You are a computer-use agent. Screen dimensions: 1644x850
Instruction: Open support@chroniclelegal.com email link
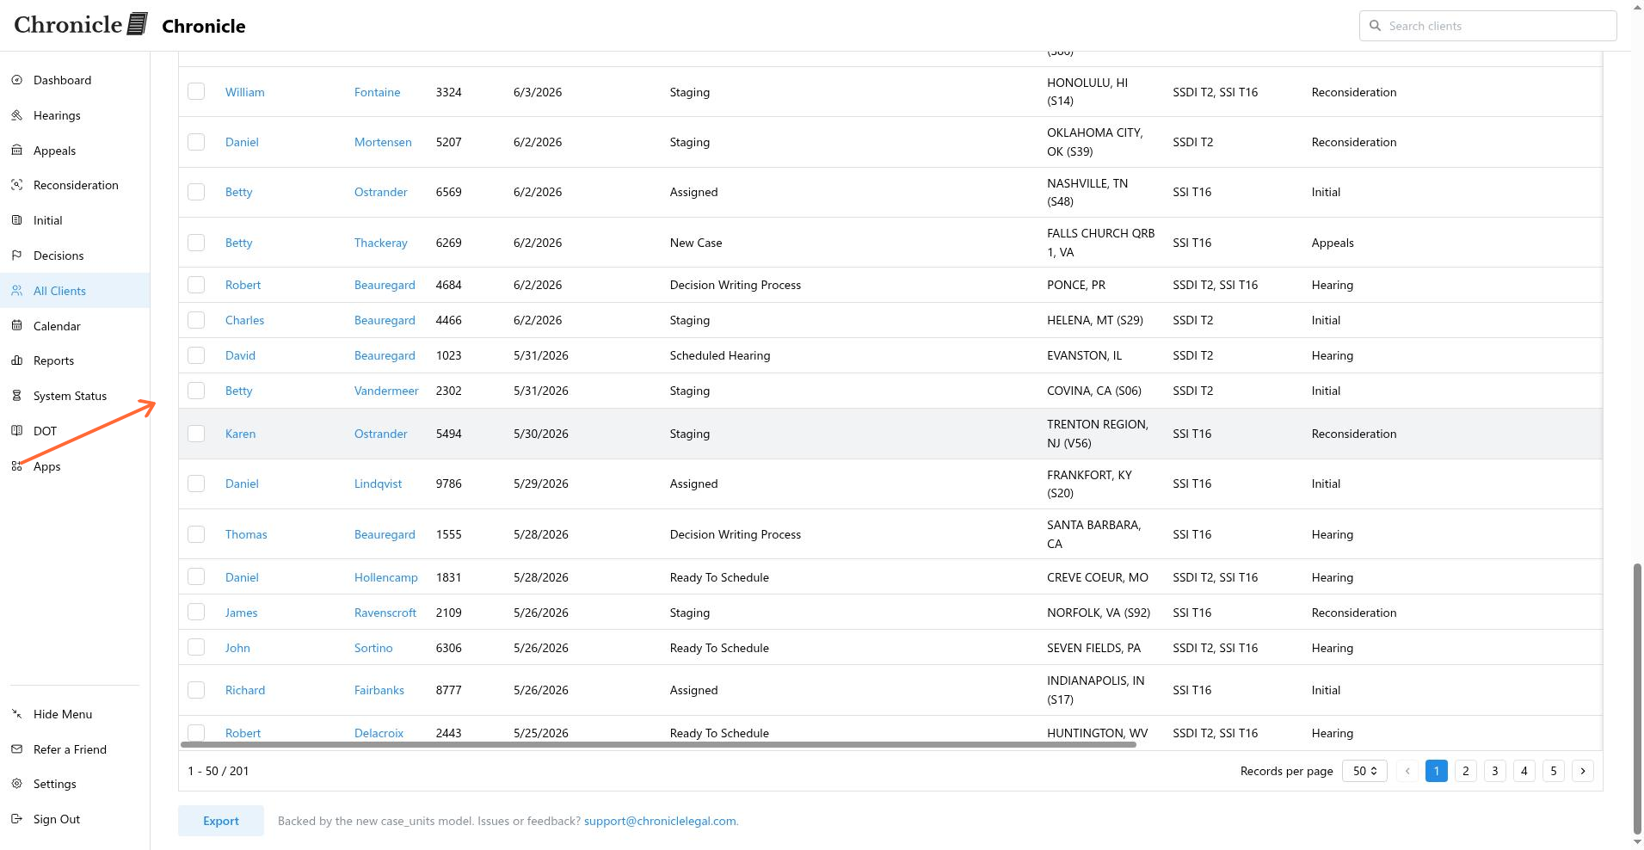[660, 821]
